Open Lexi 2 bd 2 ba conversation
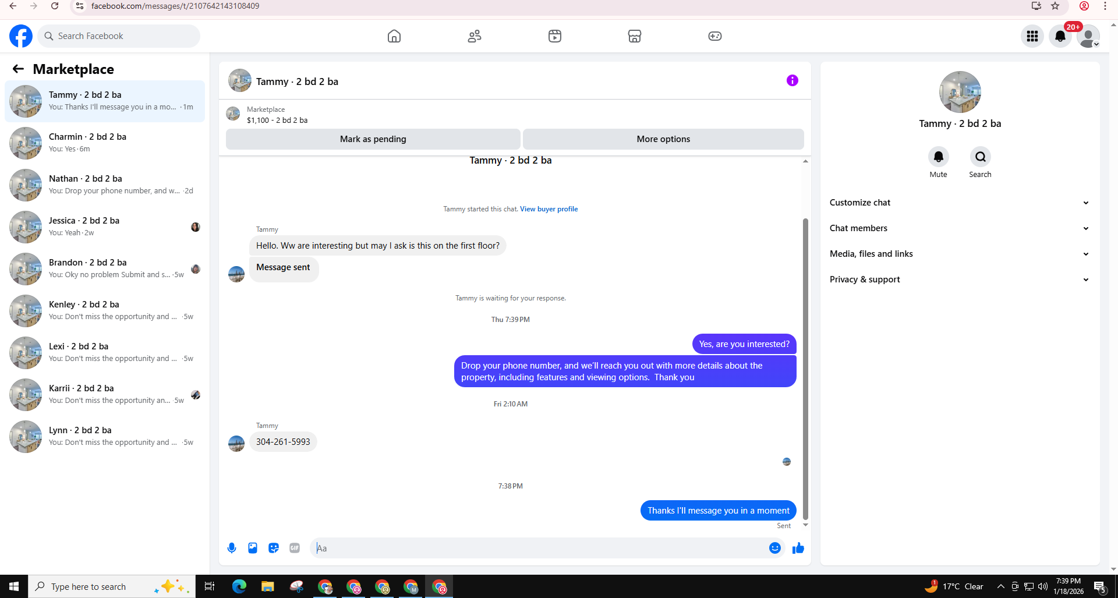This screenshot has height=598, width=1118. [x=105, y=353]
